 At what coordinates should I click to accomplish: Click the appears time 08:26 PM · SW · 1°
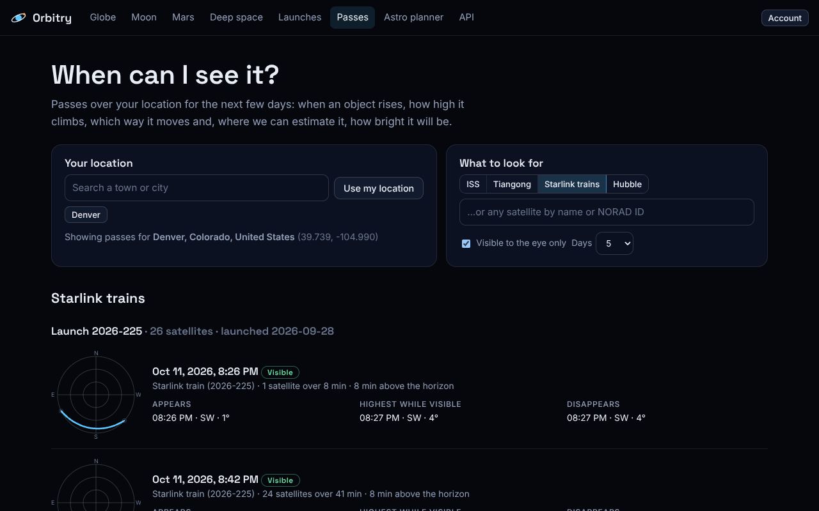pos(191,418)
